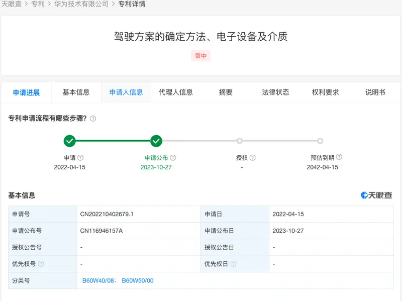402x301 pixels.
Task: Select the grey timeline marker for 授权
Action: [x=240, y=141]
